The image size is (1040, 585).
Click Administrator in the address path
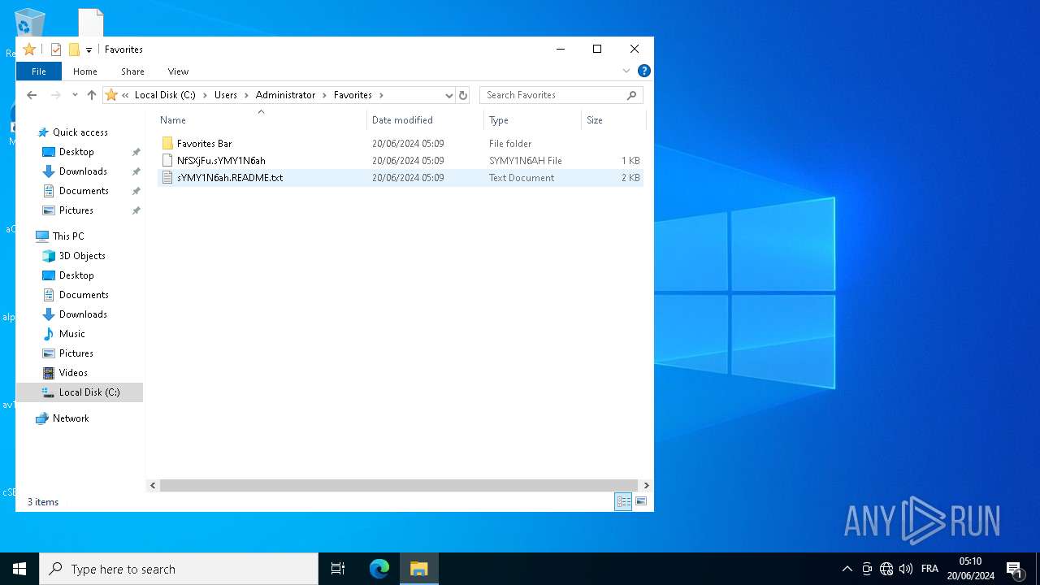[x=285, y=95]
